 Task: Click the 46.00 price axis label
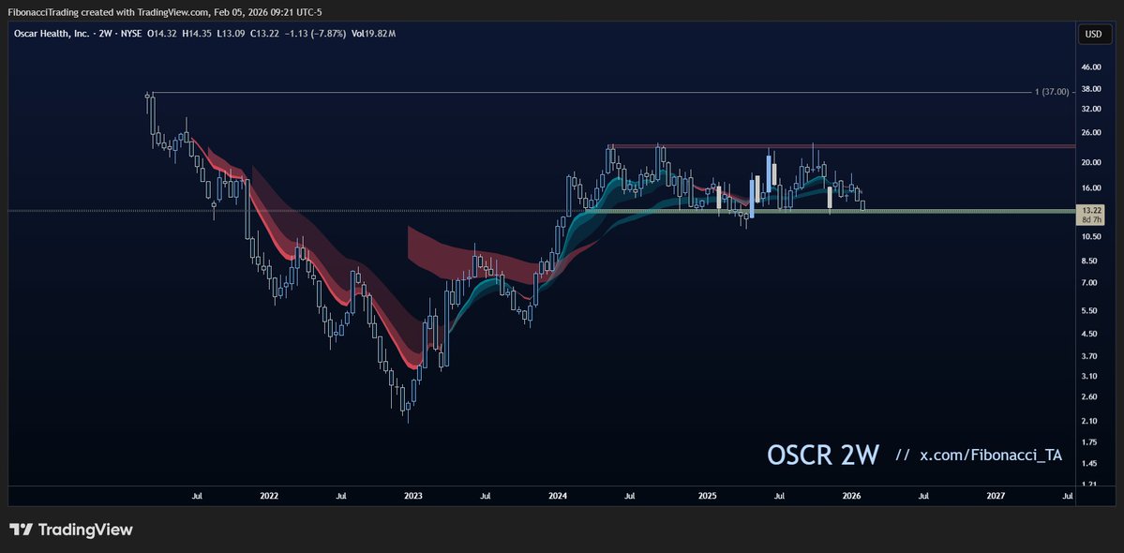1091,67
